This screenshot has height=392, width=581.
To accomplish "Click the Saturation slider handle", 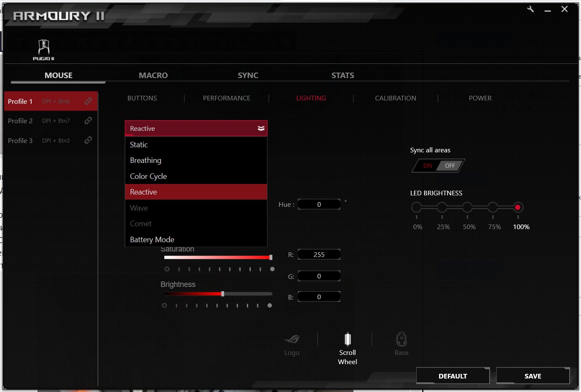I will click(x=271, y=257).
